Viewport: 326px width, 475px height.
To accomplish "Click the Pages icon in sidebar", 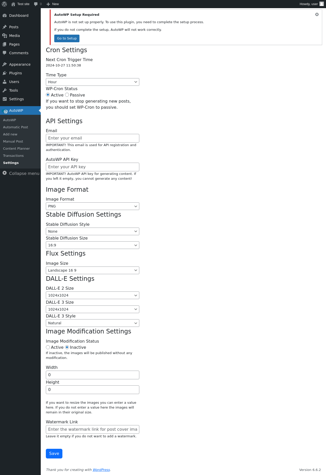I will 5,44.
